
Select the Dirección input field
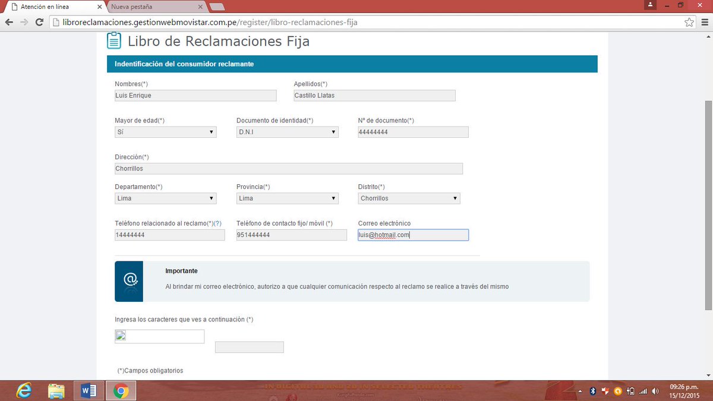289,169
